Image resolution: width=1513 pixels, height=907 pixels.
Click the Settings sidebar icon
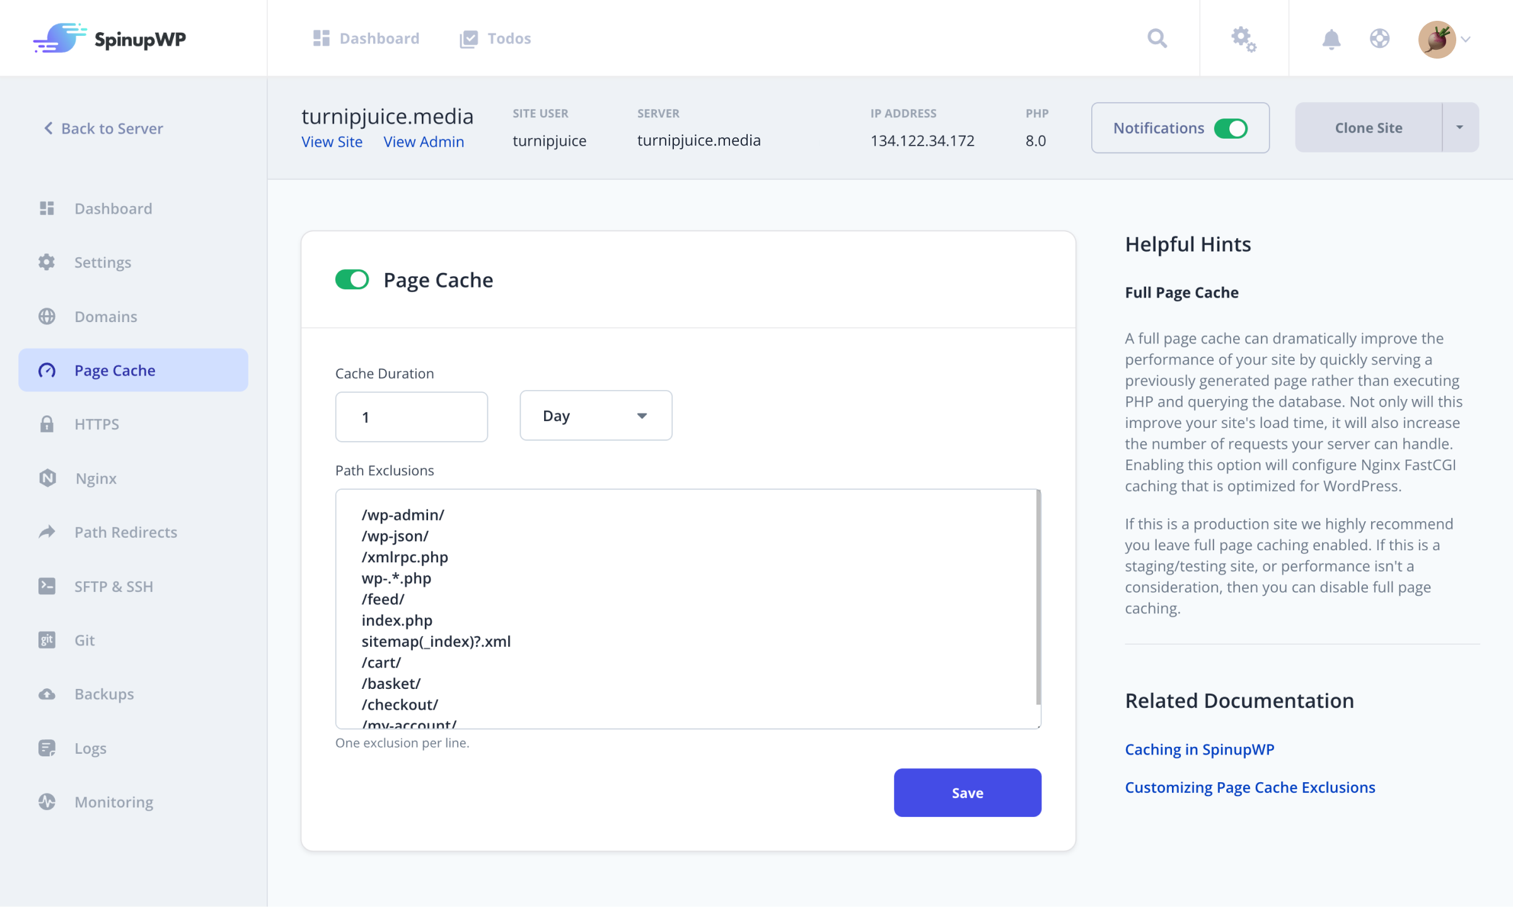pyautogui.click(x=47, y=262)
